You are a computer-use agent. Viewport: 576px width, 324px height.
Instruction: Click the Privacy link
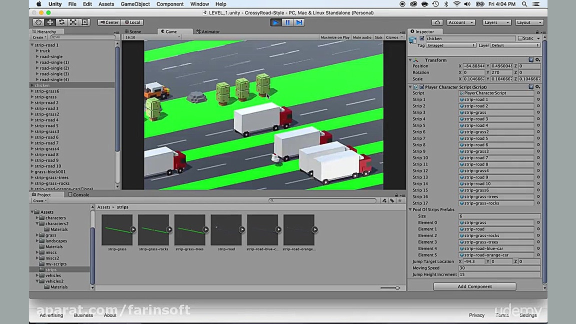[x=476, y=315]
